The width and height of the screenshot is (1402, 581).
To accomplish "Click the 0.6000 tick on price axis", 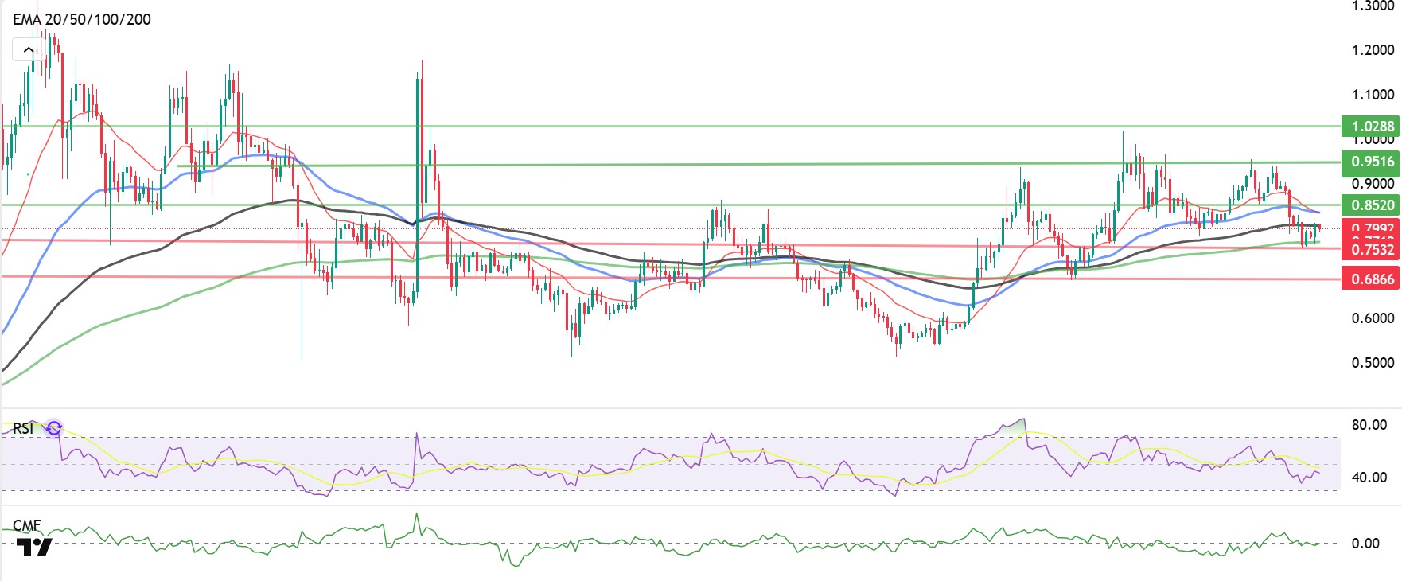I will coord(1373,318).
